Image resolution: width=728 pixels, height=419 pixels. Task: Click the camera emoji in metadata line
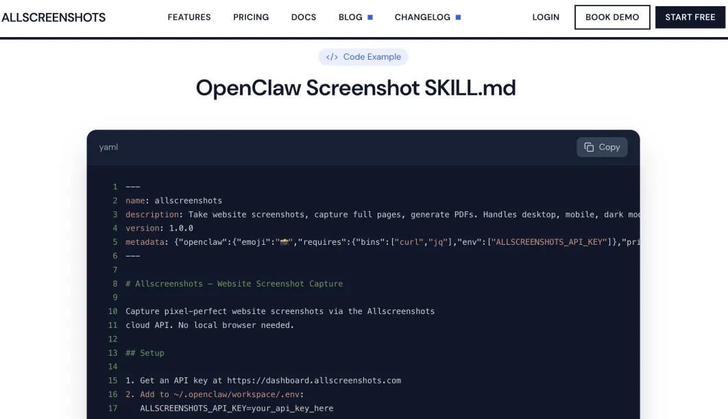click(x=284, y=242)
